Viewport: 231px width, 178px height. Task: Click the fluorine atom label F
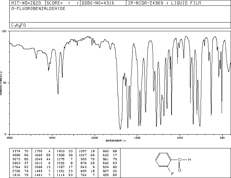point(173,174)
